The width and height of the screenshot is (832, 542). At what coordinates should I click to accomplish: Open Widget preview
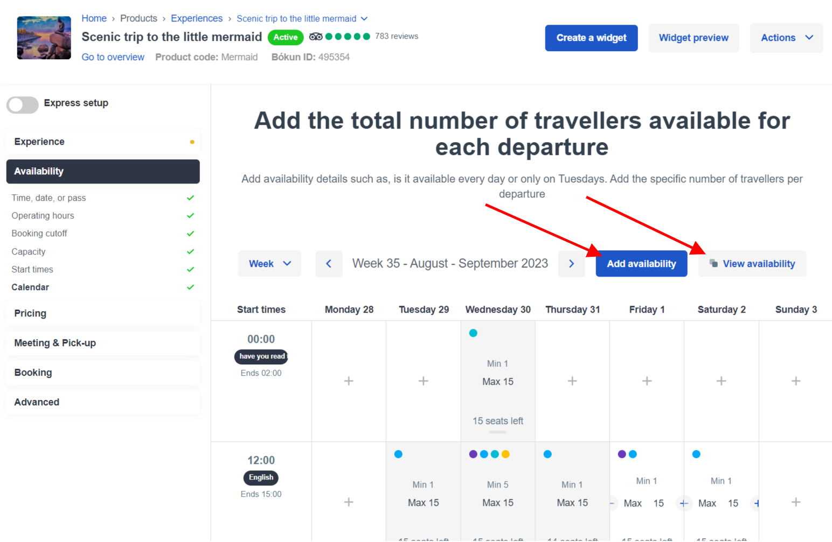pos(694,38)
